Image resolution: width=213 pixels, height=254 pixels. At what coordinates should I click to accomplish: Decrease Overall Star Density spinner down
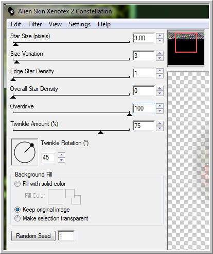(159, 93)
